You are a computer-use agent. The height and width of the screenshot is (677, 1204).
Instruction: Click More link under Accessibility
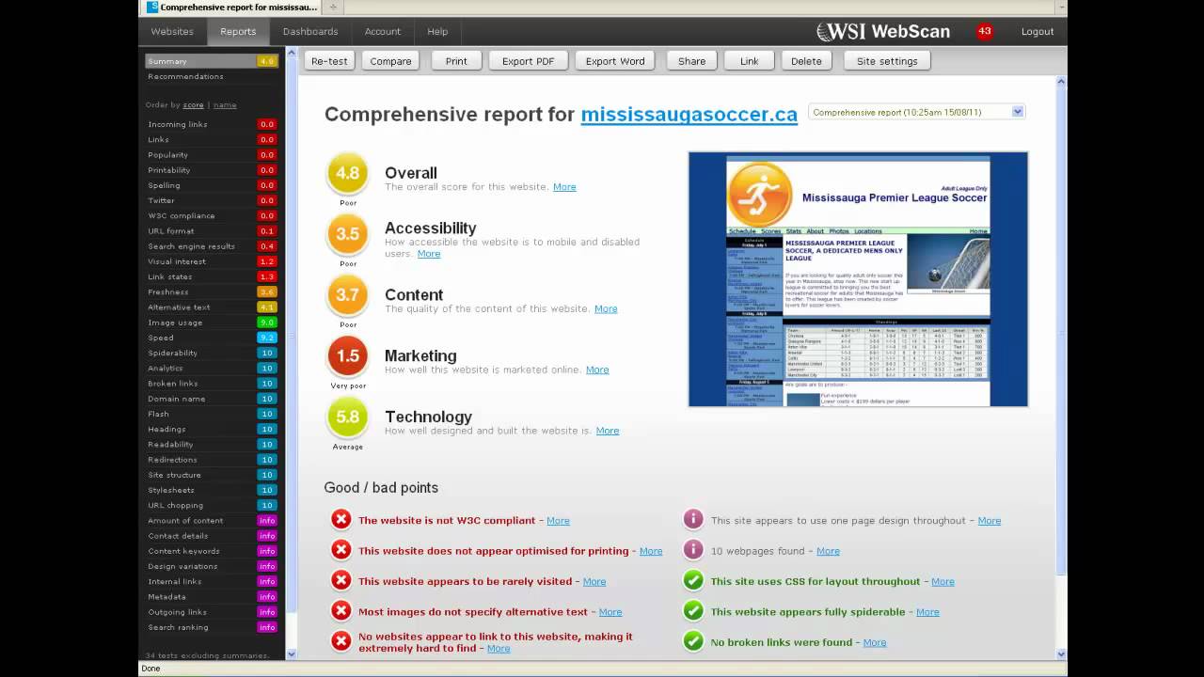click(429, 254)
